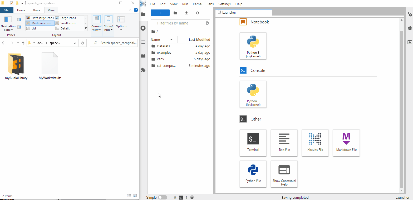This screenshot has width=413, height=200.
Task: Open the Property Inspector gears icon
Action: click(410, 14)
